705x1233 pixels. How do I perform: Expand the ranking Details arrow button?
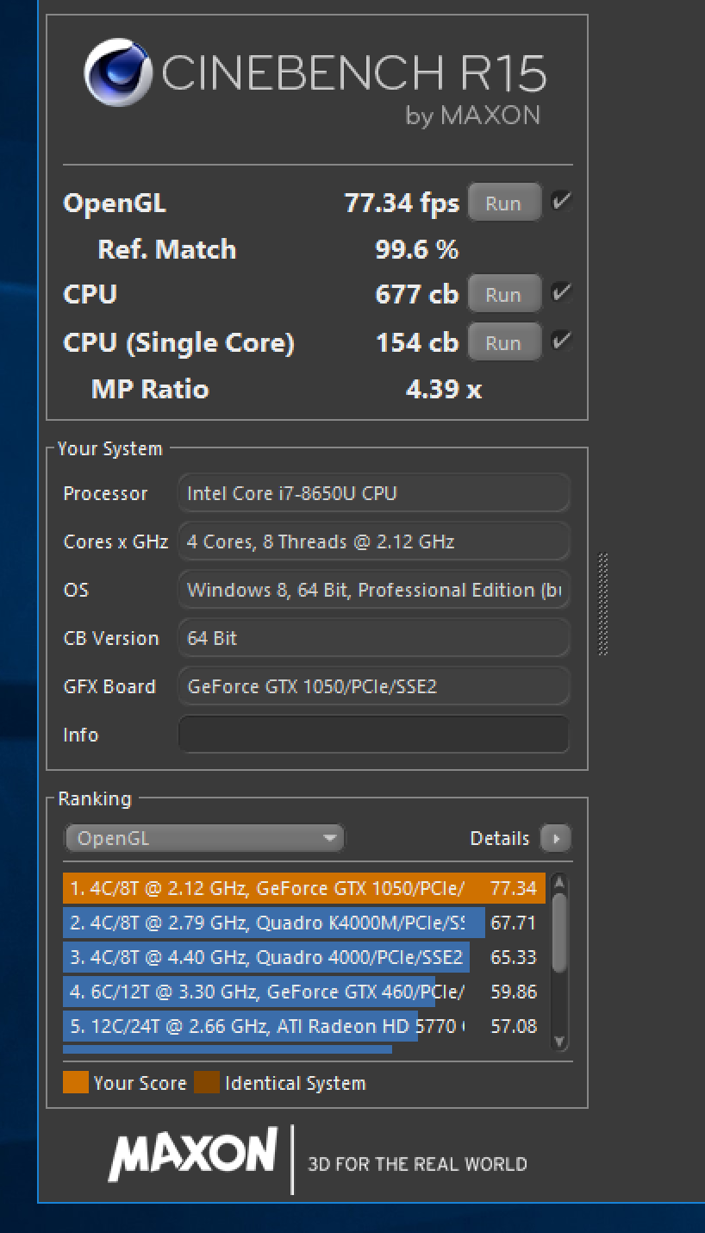tap(556, 838)
